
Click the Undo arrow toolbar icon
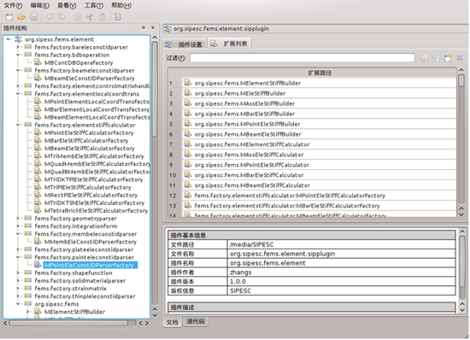pos(50,17)
